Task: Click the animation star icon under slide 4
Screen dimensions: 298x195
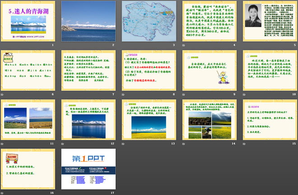Action: tap(183, 45)
